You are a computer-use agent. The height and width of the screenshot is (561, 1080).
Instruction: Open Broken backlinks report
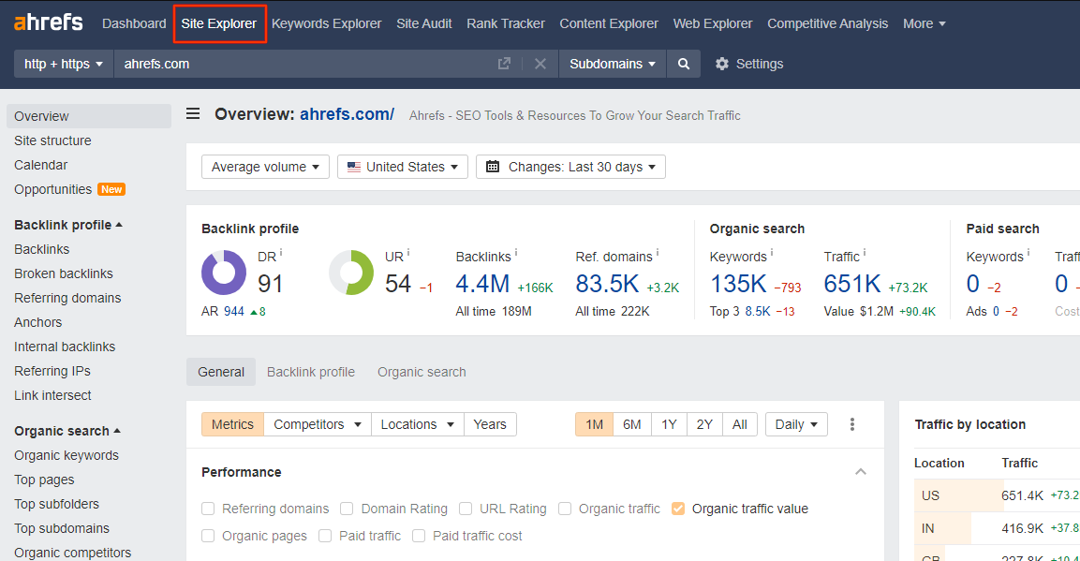coord(64,273)
